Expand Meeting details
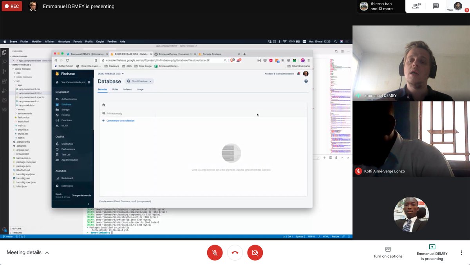This screenshot has height=265, width=470. (28, 252)
